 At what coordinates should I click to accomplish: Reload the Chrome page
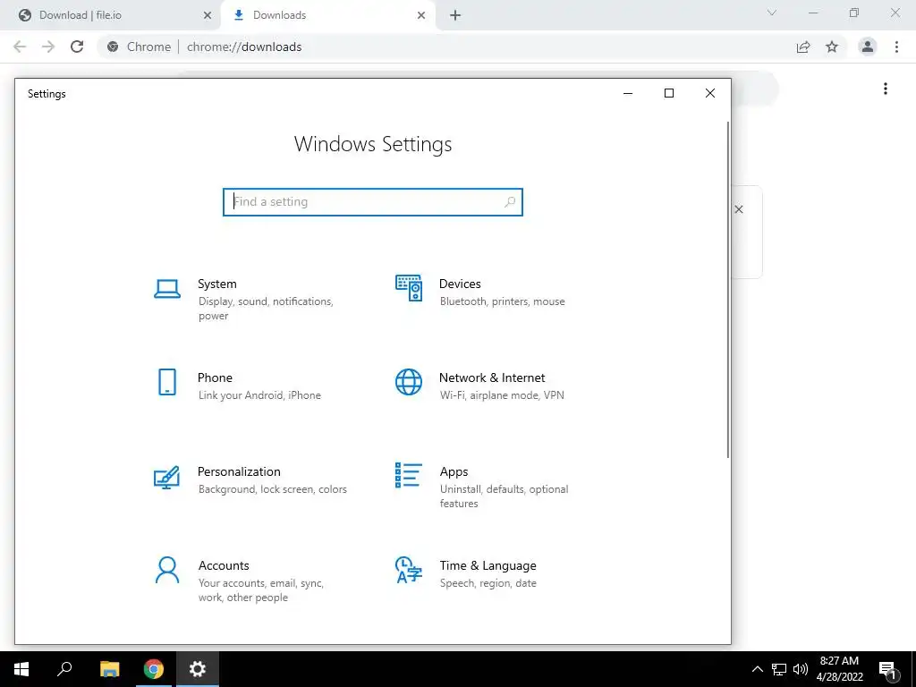coord(77,47)
